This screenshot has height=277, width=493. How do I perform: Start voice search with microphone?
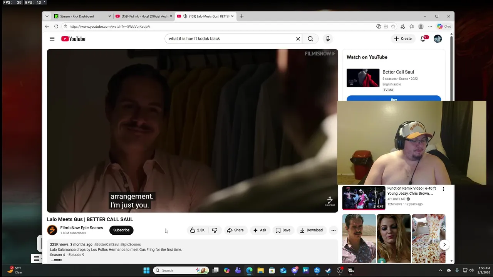[328, 38]
